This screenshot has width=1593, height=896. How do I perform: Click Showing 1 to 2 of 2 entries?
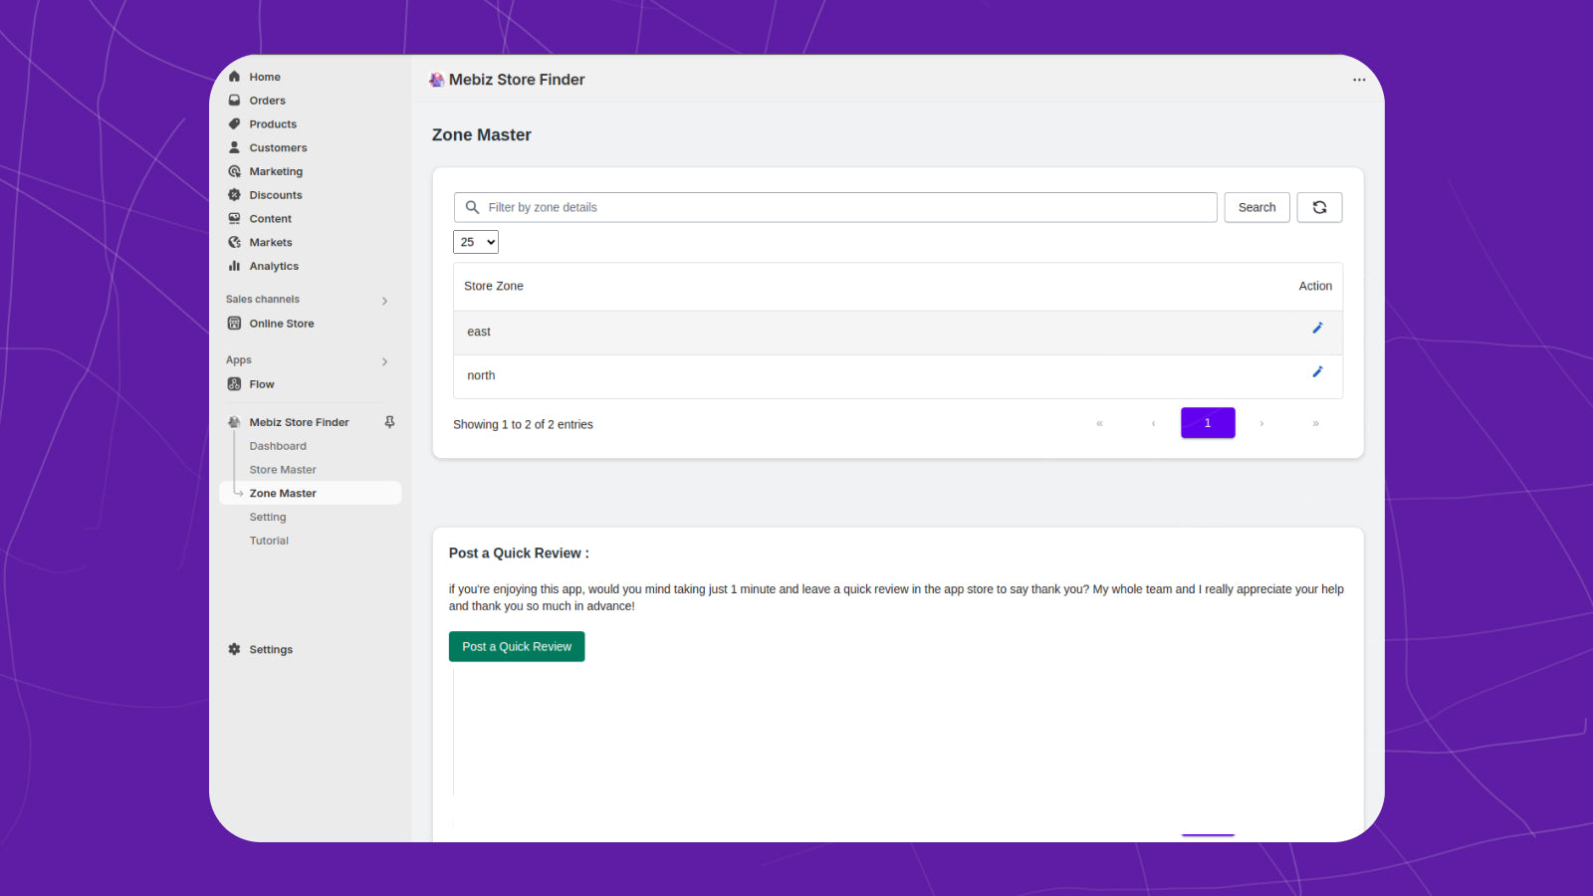pyautogui.click(x=523, y=424)
